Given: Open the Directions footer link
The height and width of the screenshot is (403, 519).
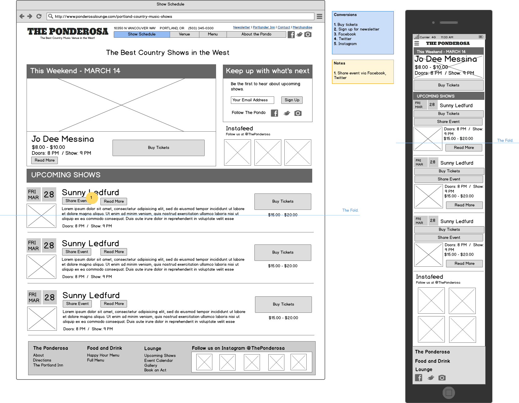Looking at the screenshot, I should [42, 360].
